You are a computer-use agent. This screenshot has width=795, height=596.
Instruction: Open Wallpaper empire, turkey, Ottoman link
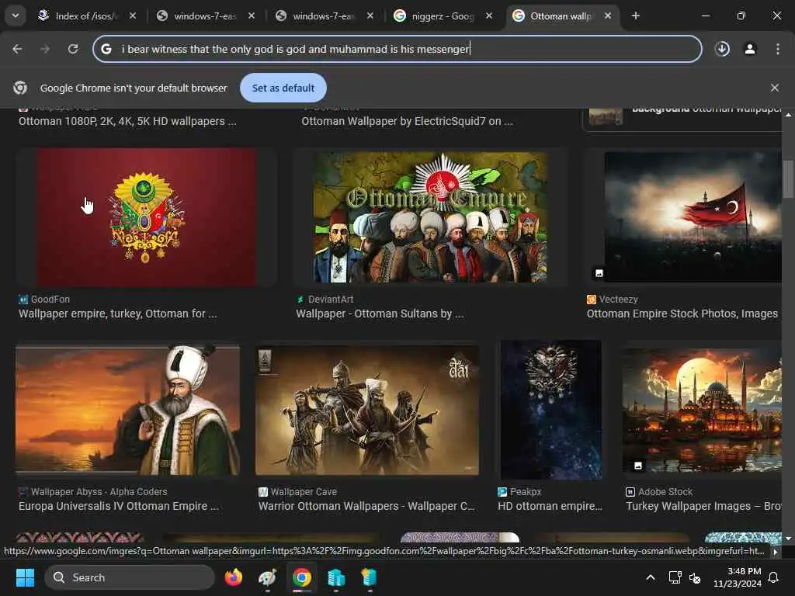pos(118,314)
